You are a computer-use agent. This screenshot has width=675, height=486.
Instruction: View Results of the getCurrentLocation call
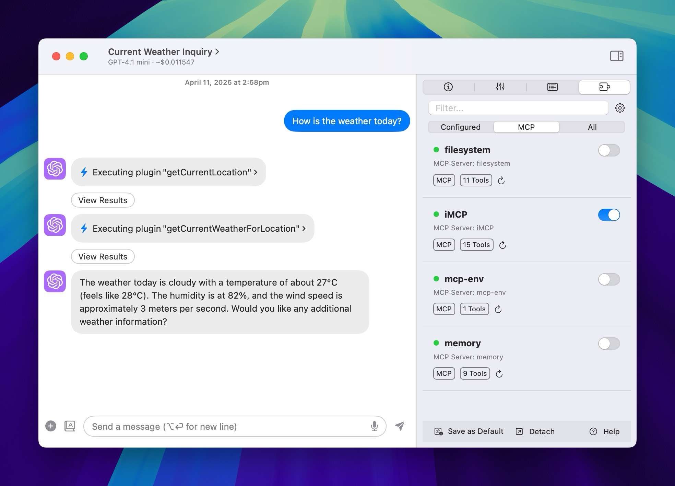(x=103, y=200)
